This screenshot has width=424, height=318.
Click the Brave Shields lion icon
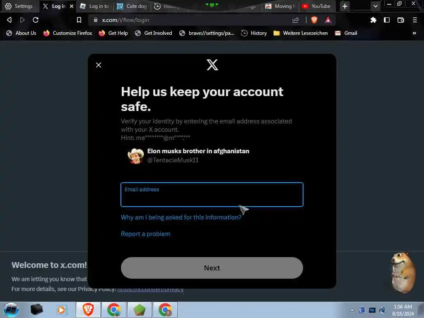pyautogui.click(x=314, y=20)
